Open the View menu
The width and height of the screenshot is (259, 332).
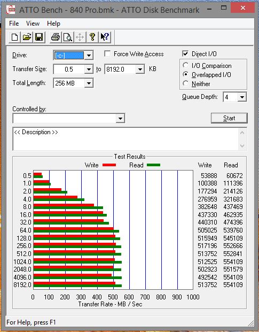click(33, 24)
